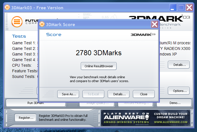Click the 2780 3DMarks score text
Screen dimensions: 197x132
coord(98,53)
